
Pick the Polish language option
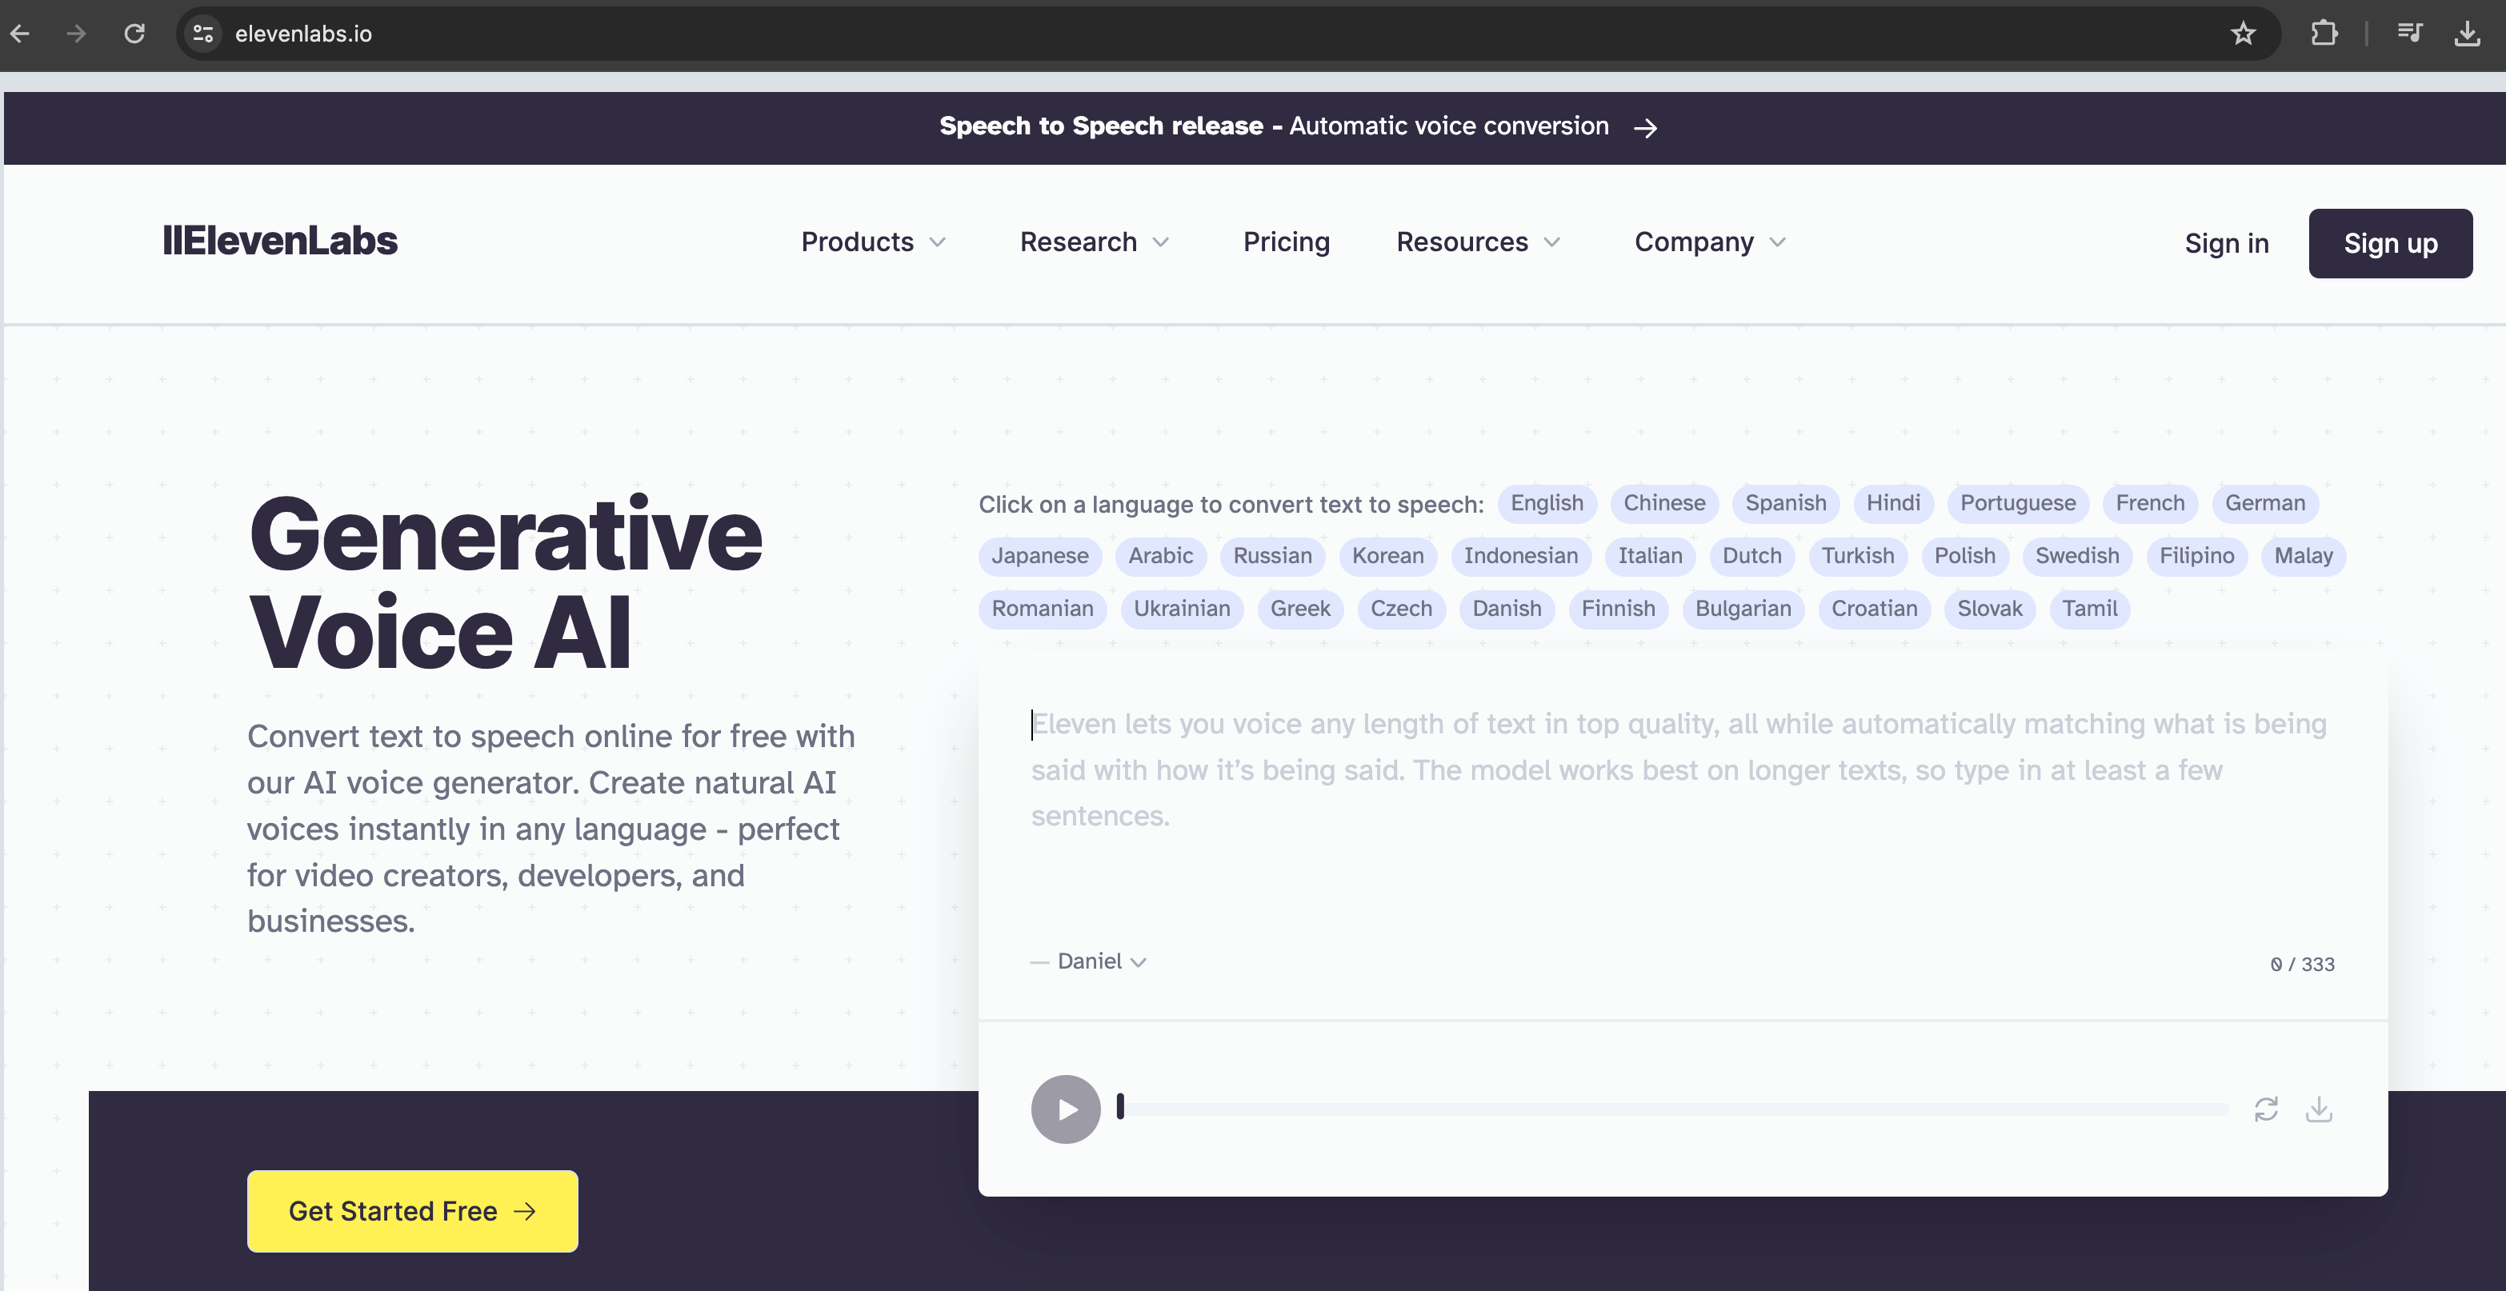pyautogui.click(x=1964, y=555)
